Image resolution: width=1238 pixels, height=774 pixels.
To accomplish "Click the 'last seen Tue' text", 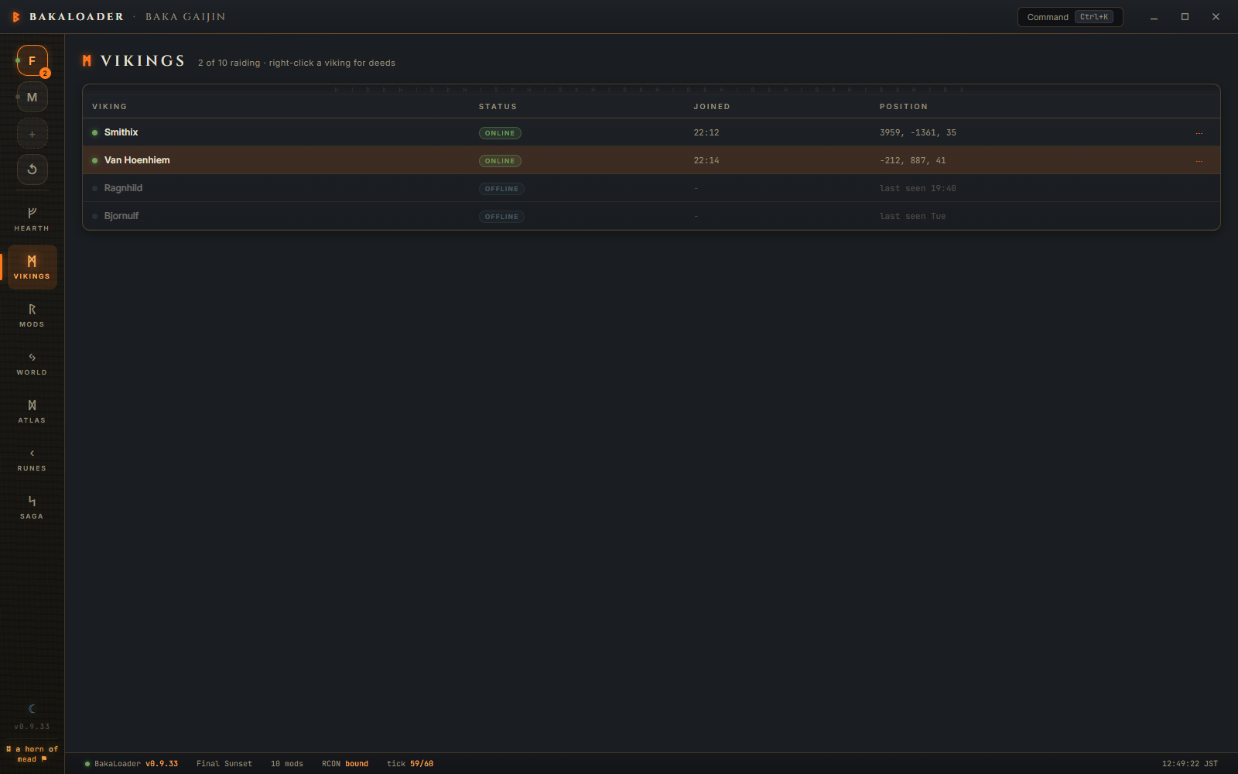I will click(913, 216).
